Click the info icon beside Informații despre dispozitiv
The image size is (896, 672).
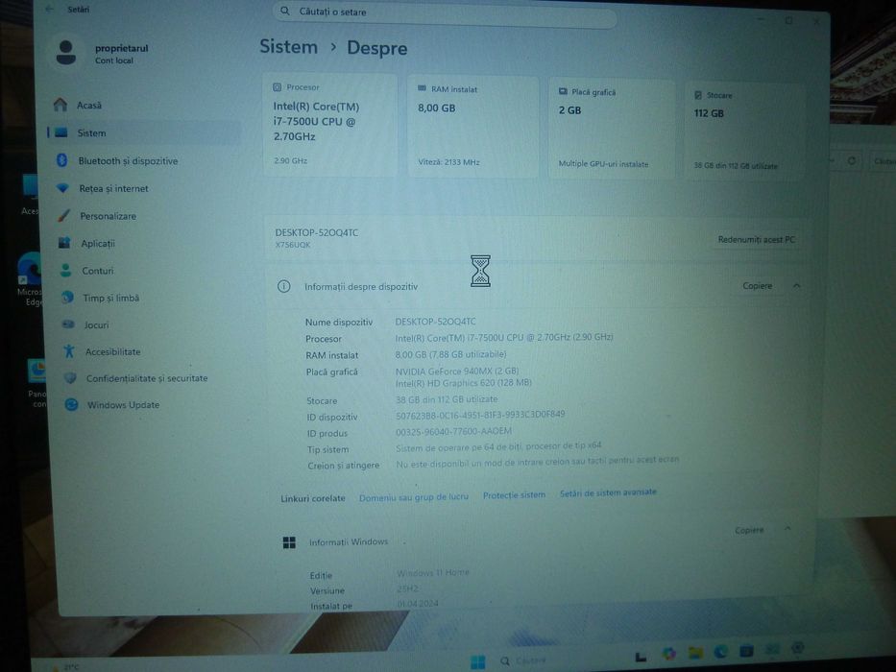click(x=284, y=286)
